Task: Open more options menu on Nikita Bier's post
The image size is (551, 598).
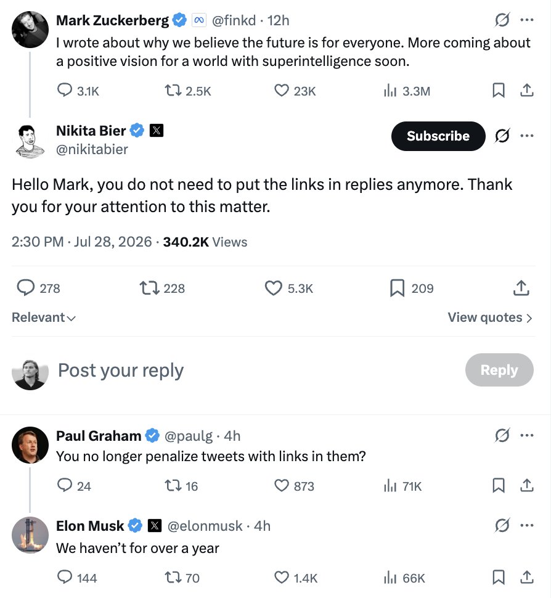Action: click(526, 136)
